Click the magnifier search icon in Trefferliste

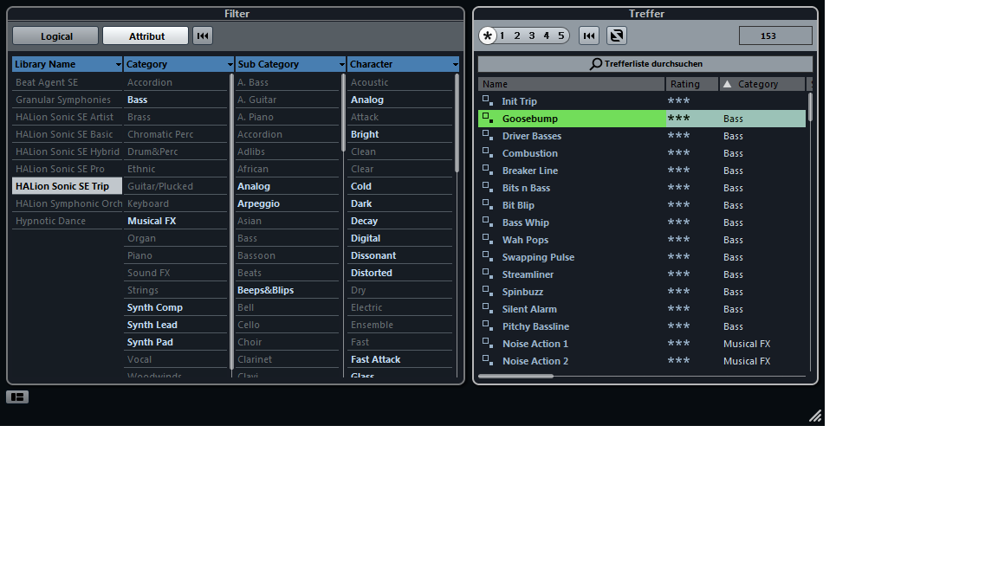click(596, 63)
